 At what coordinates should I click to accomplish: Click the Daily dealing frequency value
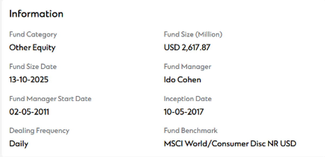click(18, 143)
